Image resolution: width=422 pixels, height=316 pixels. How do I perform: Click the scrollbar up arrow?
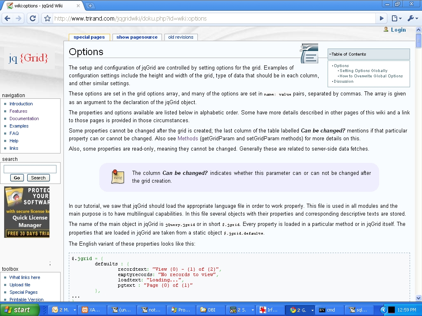[419, 30]
